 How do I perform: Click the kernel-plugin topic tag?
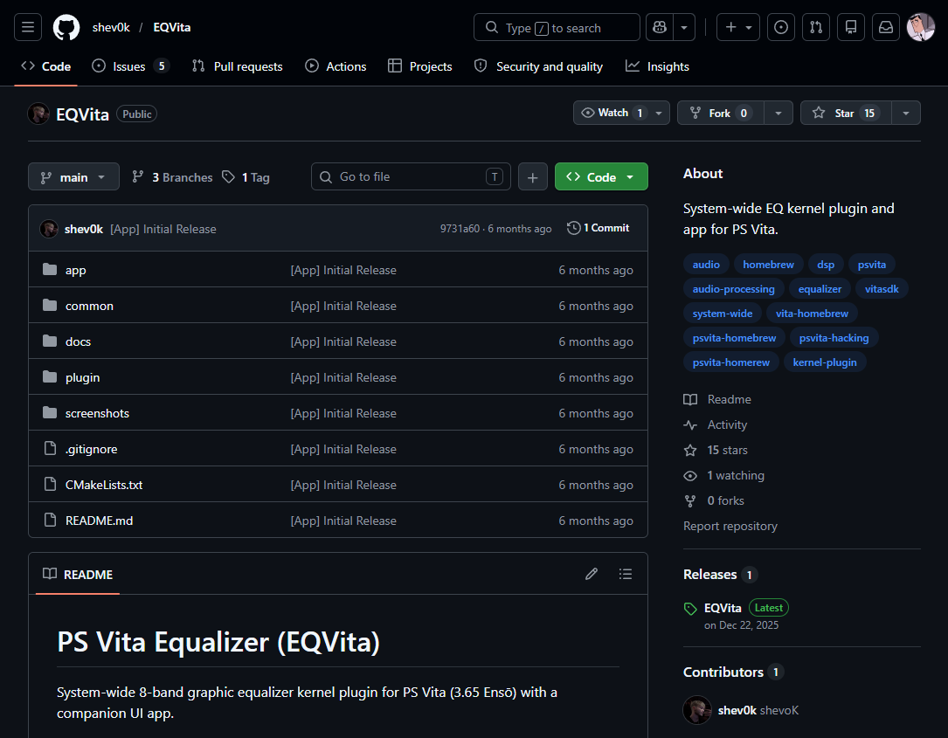coord(824,362)
